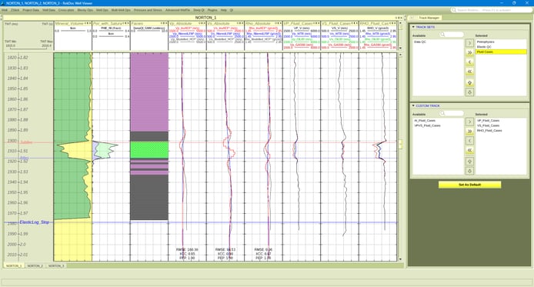Click single right arrow in Custom Track section
The height and width of the screenshot is (287, 534).
[x=469, y=122]
